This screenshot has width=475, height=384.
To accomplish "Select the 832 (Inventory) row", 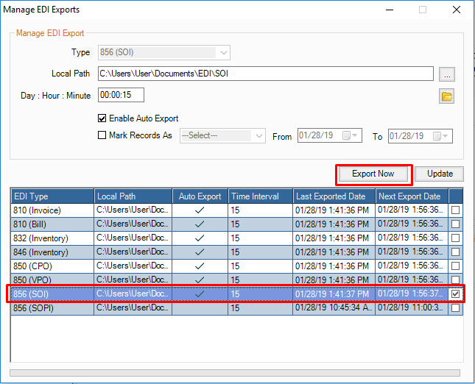I will coord(52,238).
